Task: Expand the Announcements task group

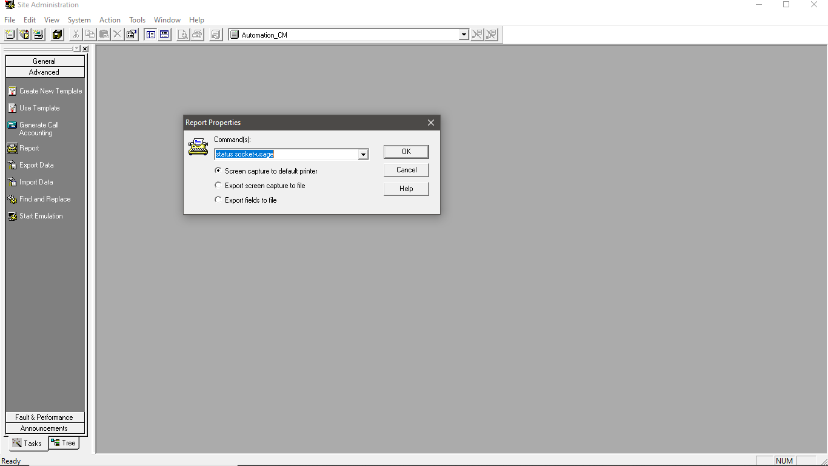Action: pyautogui.click(x=45, y=428)
